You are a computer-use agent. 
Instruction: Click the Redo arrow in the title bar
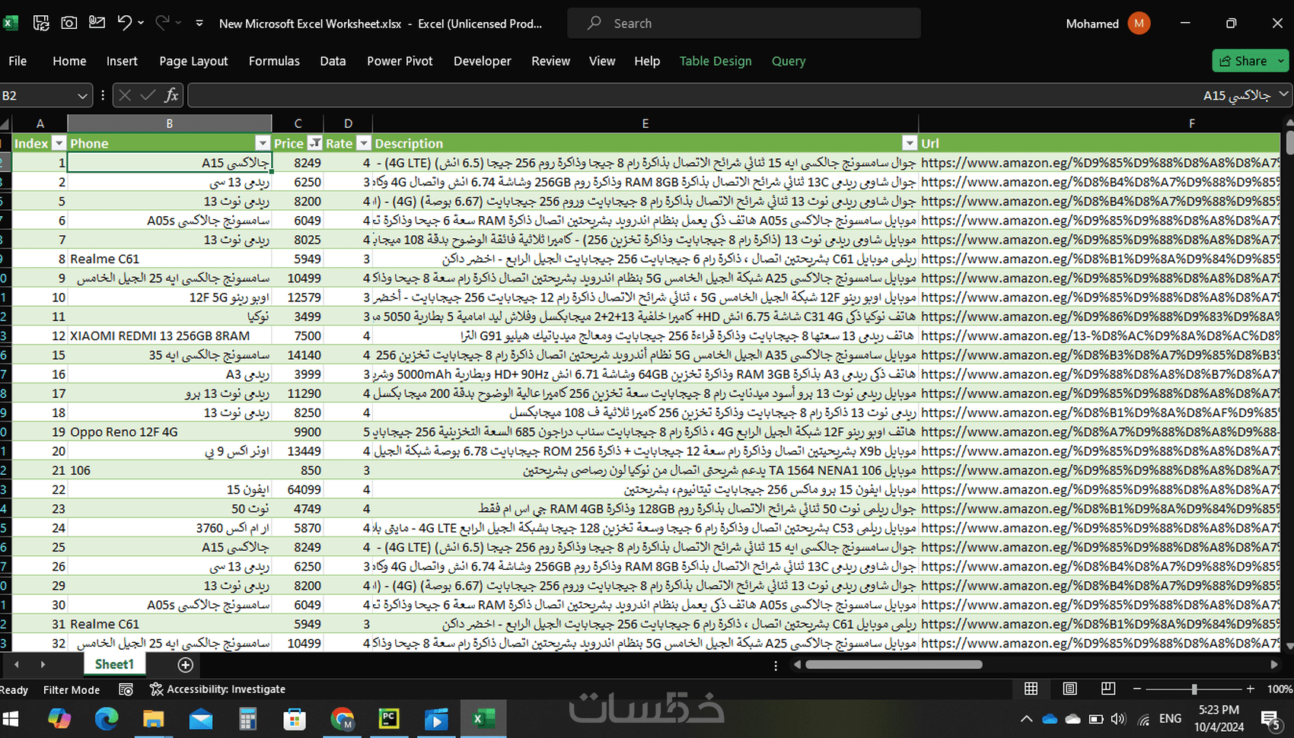[162, 23]
